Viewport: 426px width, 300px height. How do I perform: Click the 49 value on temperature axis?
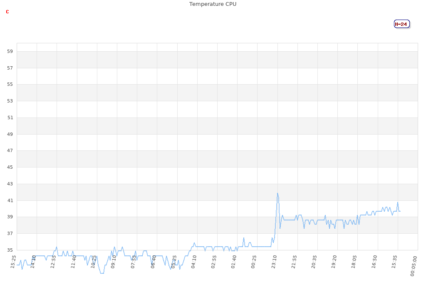click(10, 134)
